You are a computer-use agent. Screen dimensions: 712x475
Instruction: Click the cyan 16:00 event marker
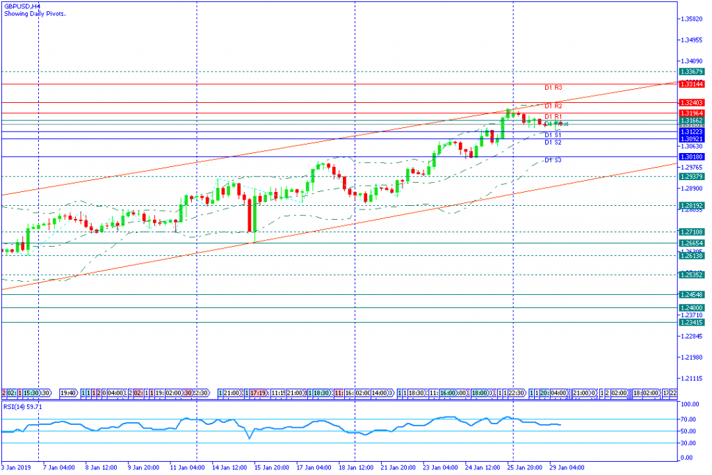[x=448, y=393]
